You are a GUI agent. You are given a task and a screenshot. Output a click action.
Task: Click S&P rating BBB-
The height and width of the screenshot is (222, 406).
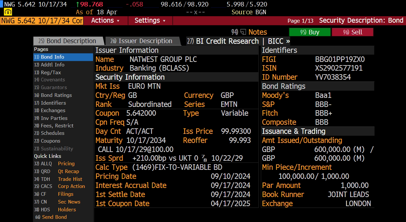[x=323, y=104]
